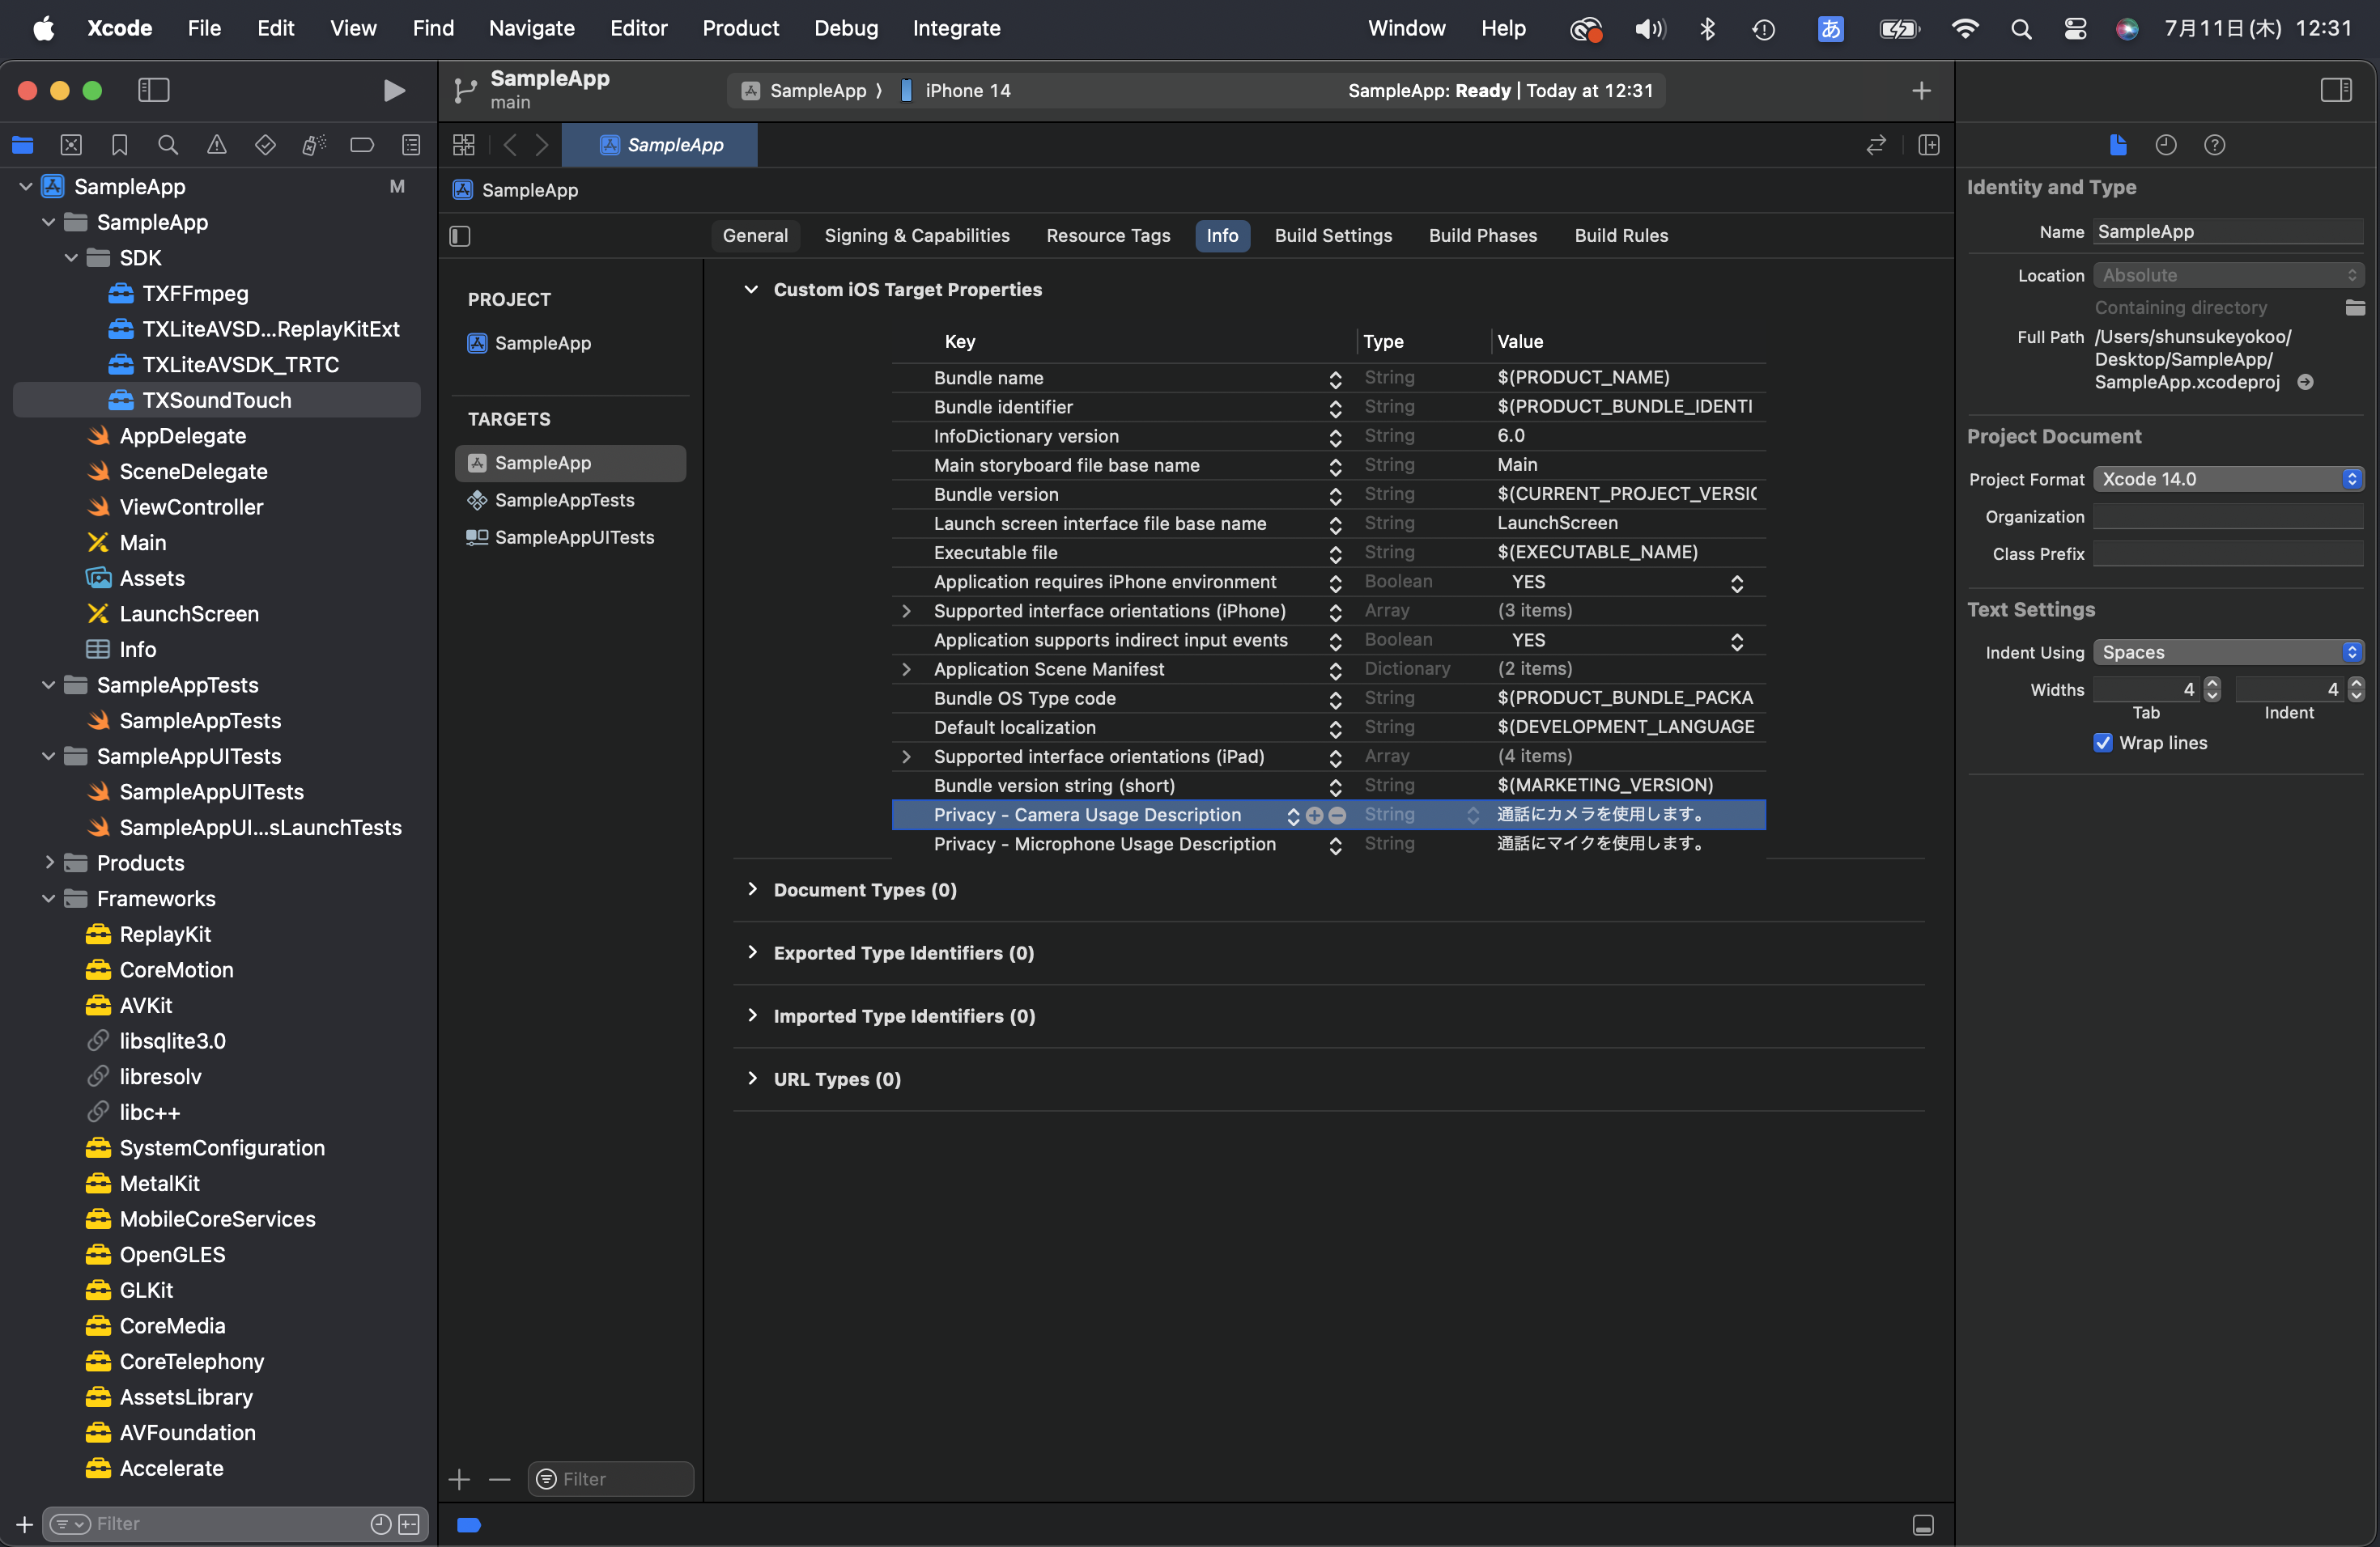Click the Run (play) button
Viewport: 2380px width, 1547px height.
click(x=394, y=91)
